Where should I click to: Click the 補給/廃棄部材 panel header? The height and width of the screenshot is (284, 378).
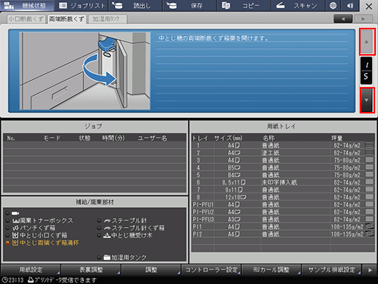94,202
